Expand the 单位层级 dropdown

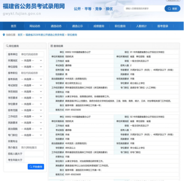pyautogui.click(x=32, y=67)
